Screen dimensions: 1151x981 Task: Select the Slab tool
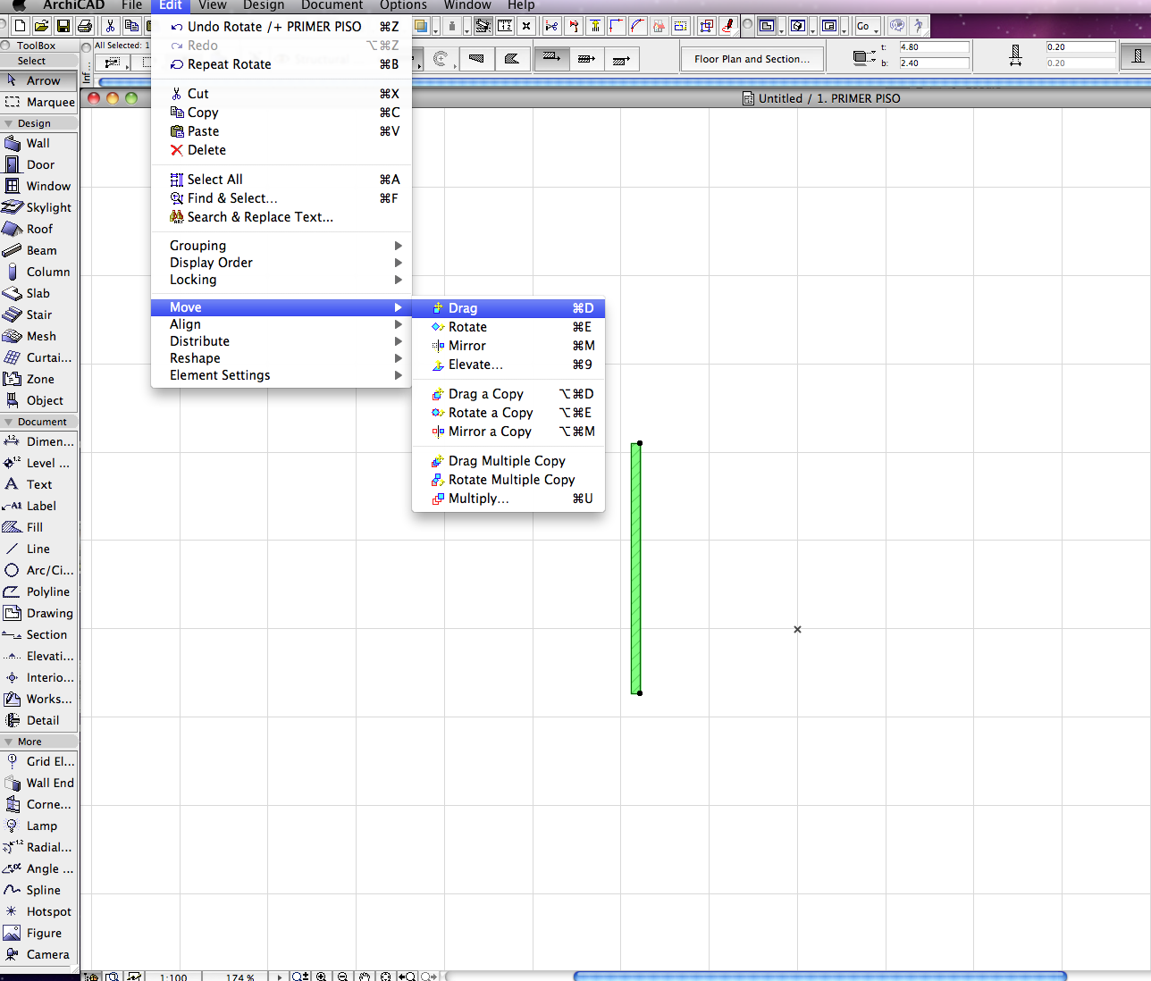[39, 293]
